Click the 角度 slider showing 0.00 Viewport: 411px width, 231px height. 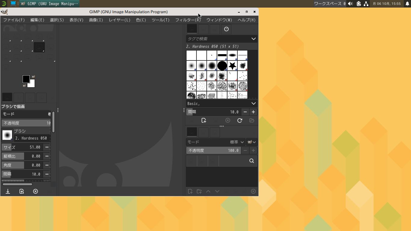[22, 165]
